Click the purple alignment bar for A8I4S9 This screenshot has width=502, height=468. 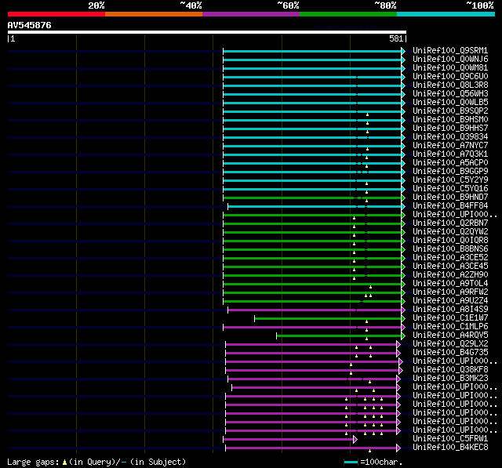click(316, 310)
